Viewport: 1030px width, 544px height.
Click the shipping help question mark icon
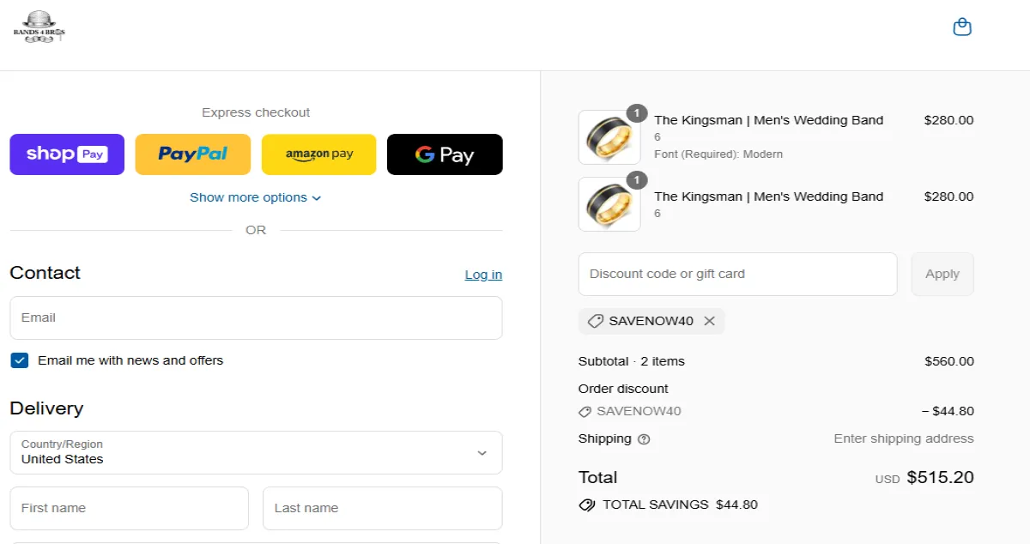(644, 439)
